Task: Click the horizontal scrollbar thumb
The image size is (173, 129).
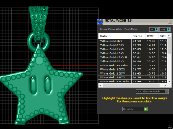Action: (x=131, y=86)
